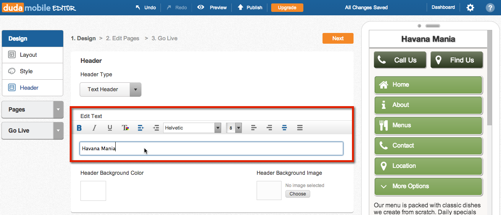
Task: Toggle italic formatting icon
Action: click(94, 128)
